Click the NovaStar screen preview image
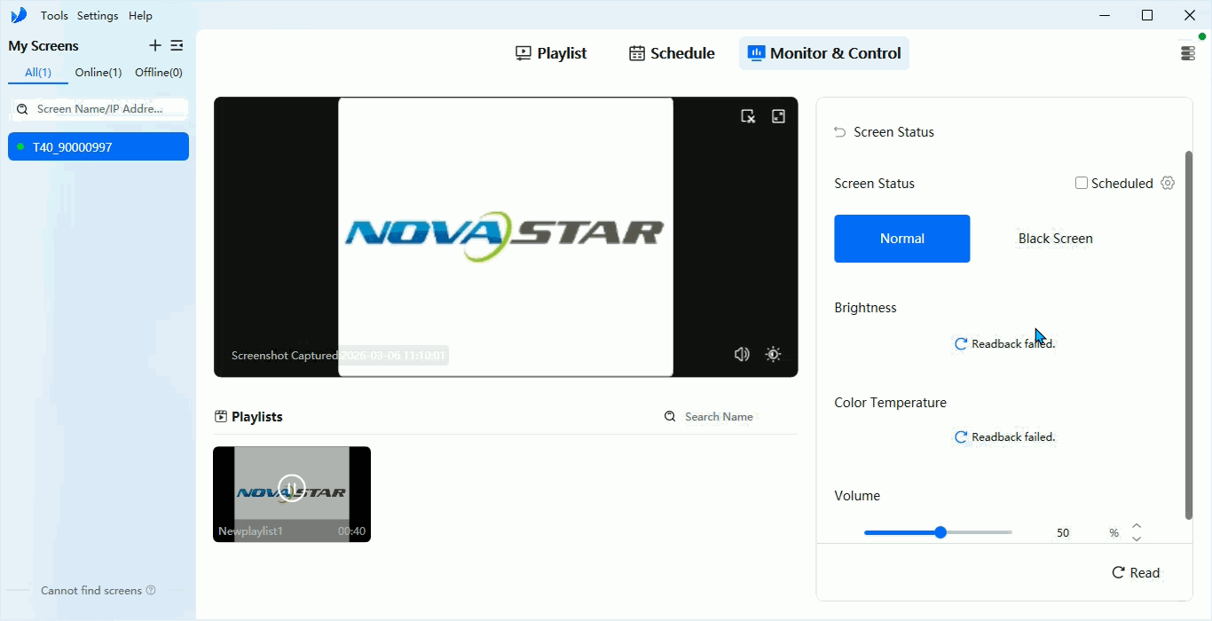The width and height of the screenshot is (1212, 621). tap(506, 237)
